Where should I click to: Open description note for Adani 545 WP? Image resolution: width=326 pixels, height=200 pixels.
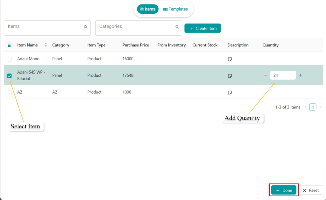230,76
